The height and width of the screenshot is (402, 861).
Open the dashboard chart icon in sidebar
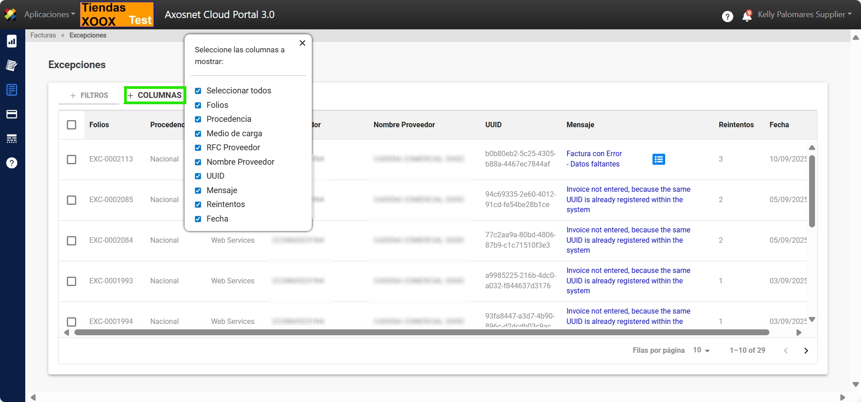[x=12, y=42]
